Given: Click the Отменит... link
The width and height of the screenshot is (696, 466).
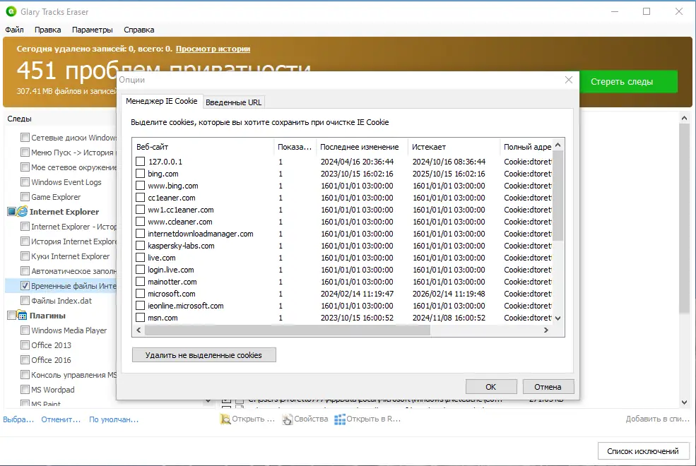Looking at the screenshot, I should pos(61,419).
